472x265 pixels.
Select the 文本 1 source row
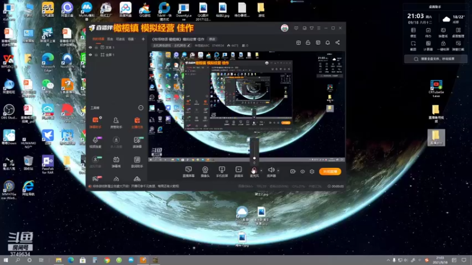click(x=117, y=48)
